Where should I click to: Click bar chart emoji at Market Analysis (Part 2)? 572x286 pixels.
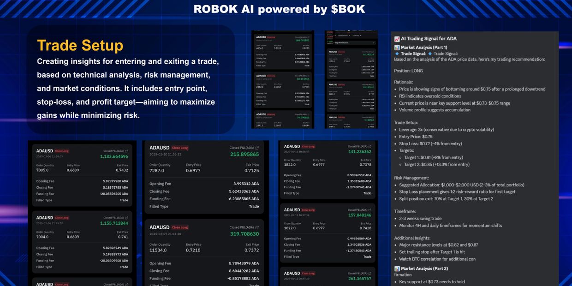point(397,268)
